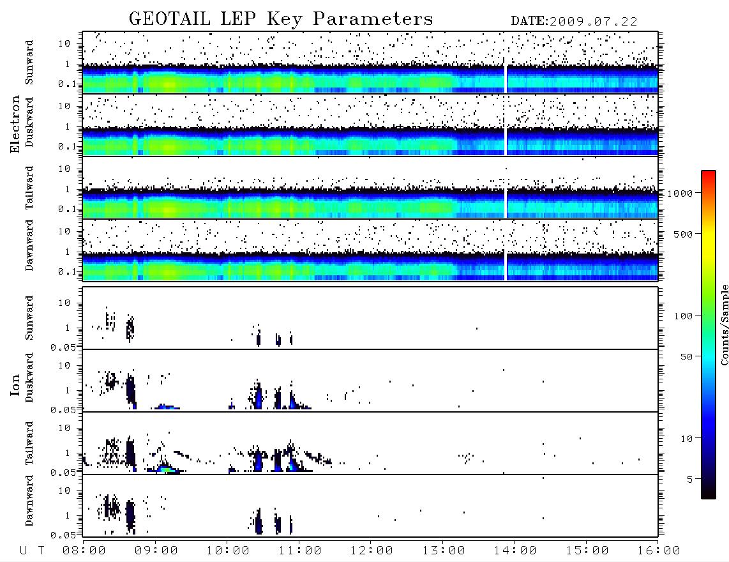Click the vertical Electron group label

click(15, 125)
